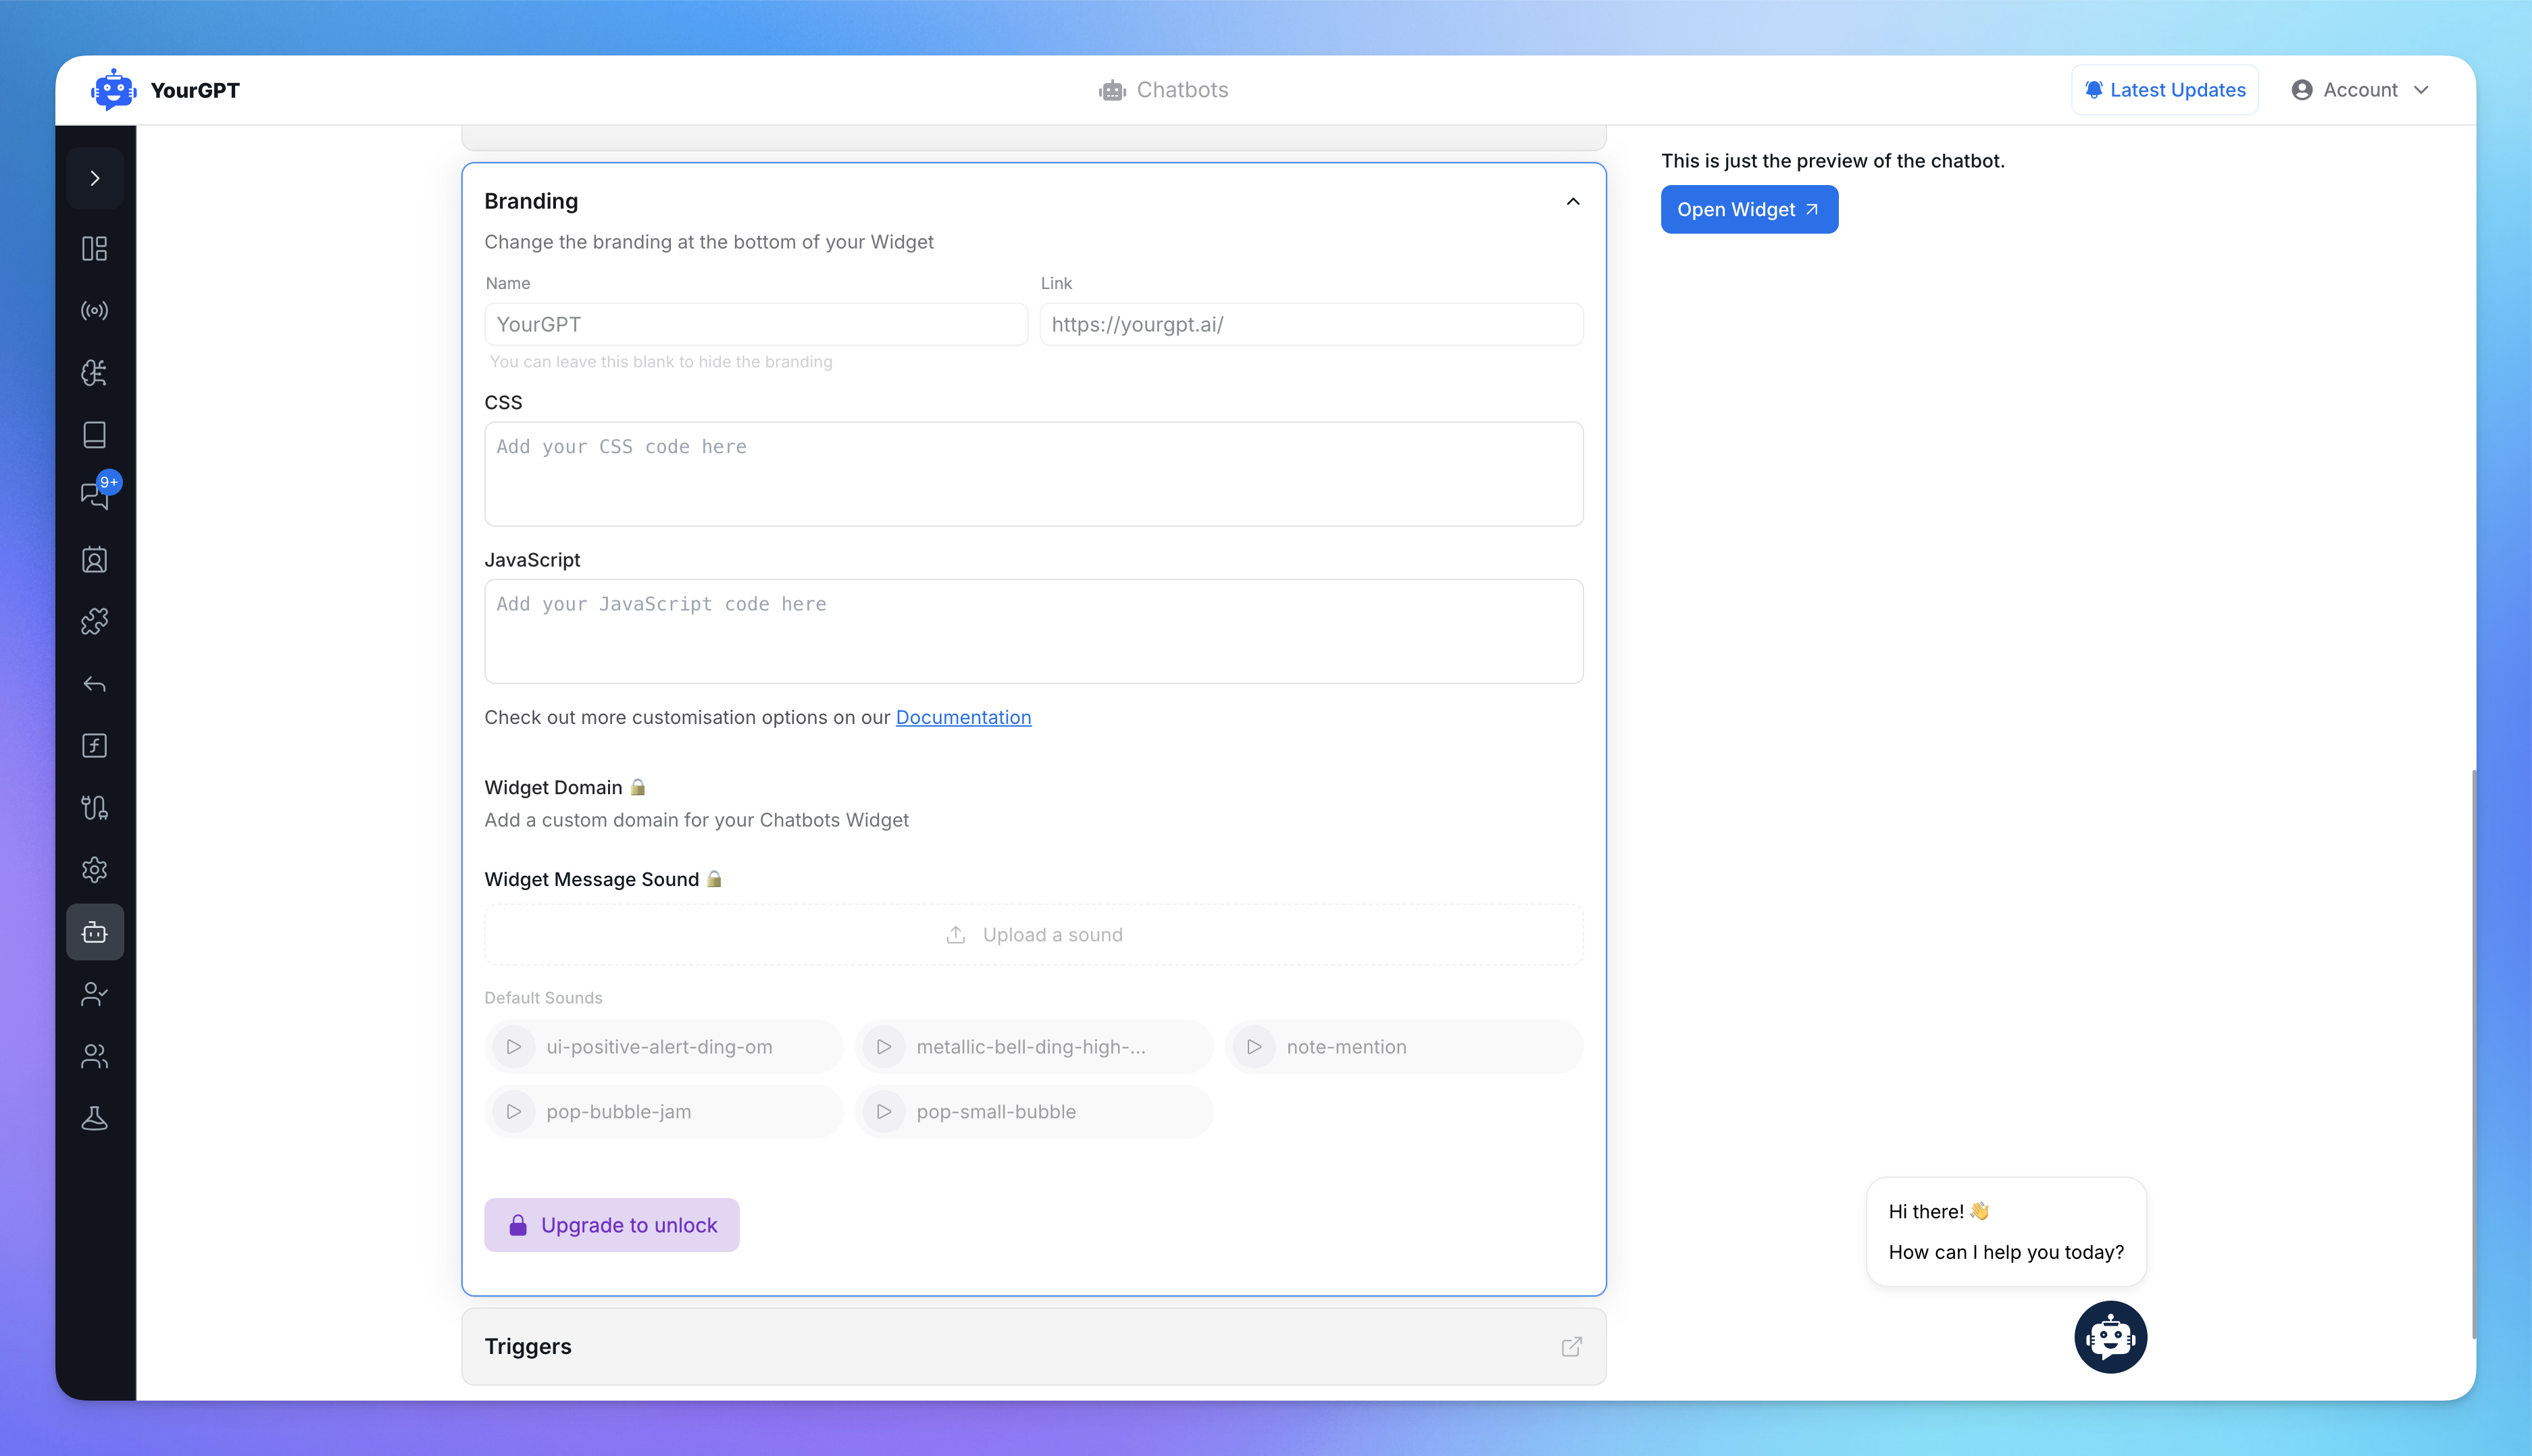Click the branding Link input field
Screen dimensions: 2532x1456
click(1311, 324)
